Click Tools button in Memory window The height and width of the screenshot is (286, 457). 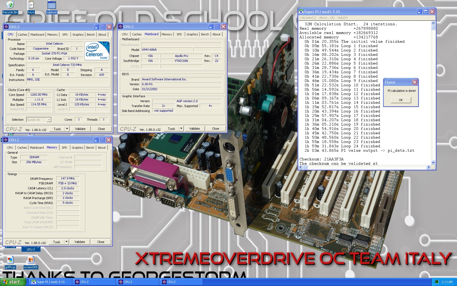tap(57, 242)
